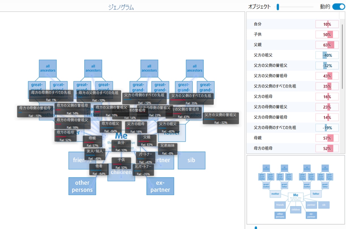
Task: Click the 元パートナー Ret -35% label
Action: [x=143, y=170]
